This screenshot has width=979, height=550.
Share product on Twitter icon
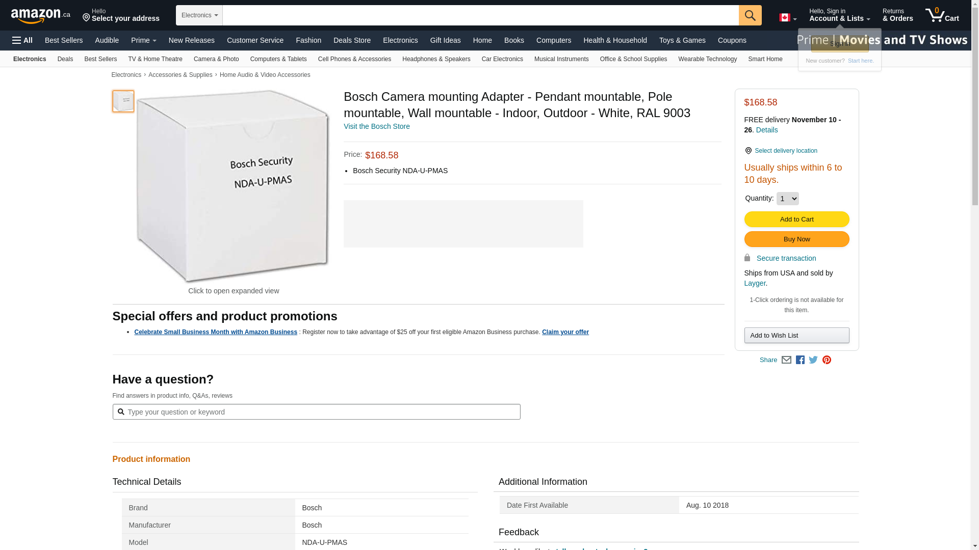[x=813, y=360]
